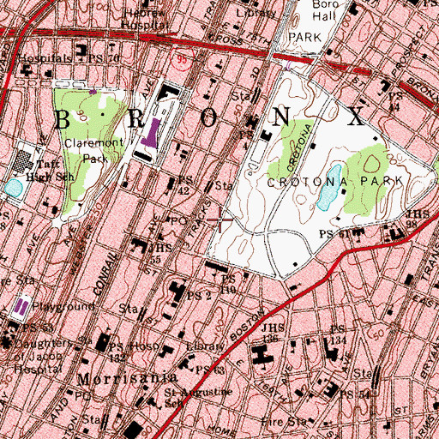Viewport: 439px width, 439px height.
Task: Click the blue pond beside Taft High Sch
Action: [x=14, y=188]
